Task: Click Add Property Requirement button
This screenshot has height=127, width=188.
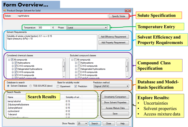Action: click(114, 42)
